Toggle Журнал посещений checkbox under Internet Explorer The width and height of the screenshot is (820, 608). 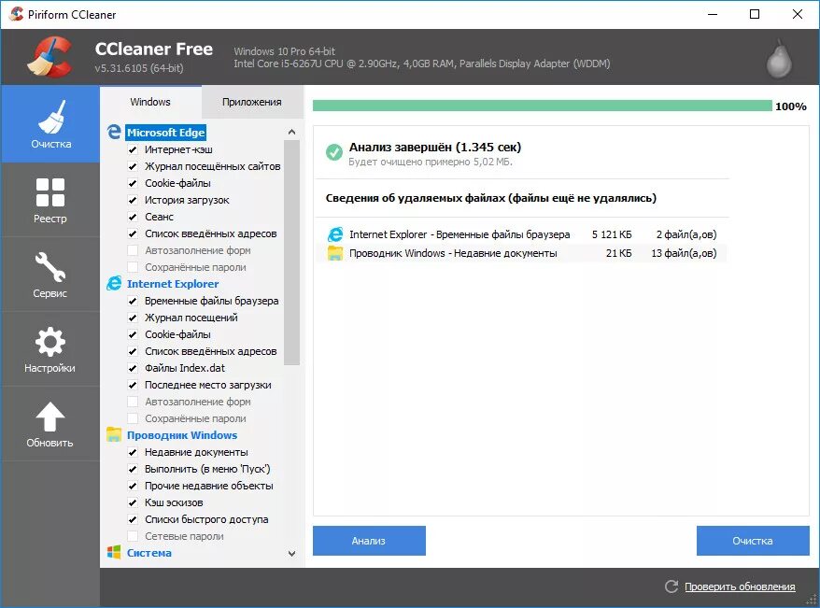click(x=133, y=318)
